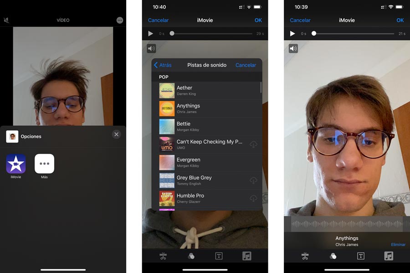Select Can't Keep Checking My P... track
Screen dimensions: 410x273
click(x=207, y=144)
